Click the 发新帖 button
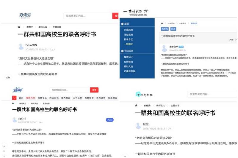This screenshot has height=158, width=238. 165,29
